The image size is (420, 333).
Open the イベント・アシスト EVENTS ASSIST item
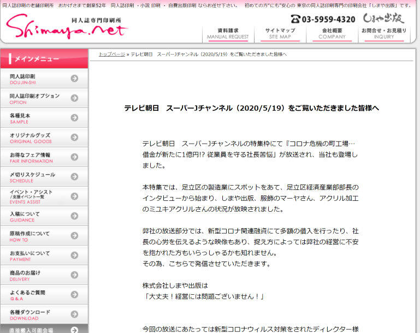(44, 197)
